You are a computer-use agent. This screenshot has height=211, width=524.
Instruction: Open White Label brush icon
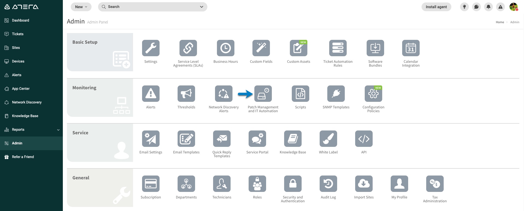pyautogui.click(x=328, y=139)
